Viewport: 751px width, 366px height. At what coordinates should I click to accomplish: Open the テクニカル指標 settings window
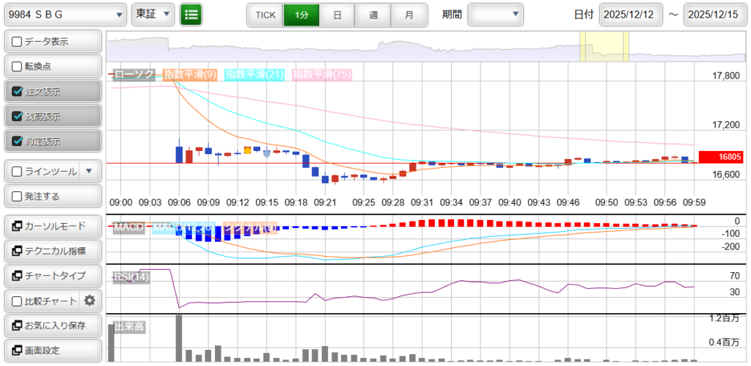point(51,251)
